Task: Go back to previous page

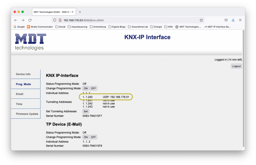Action: 16,20
